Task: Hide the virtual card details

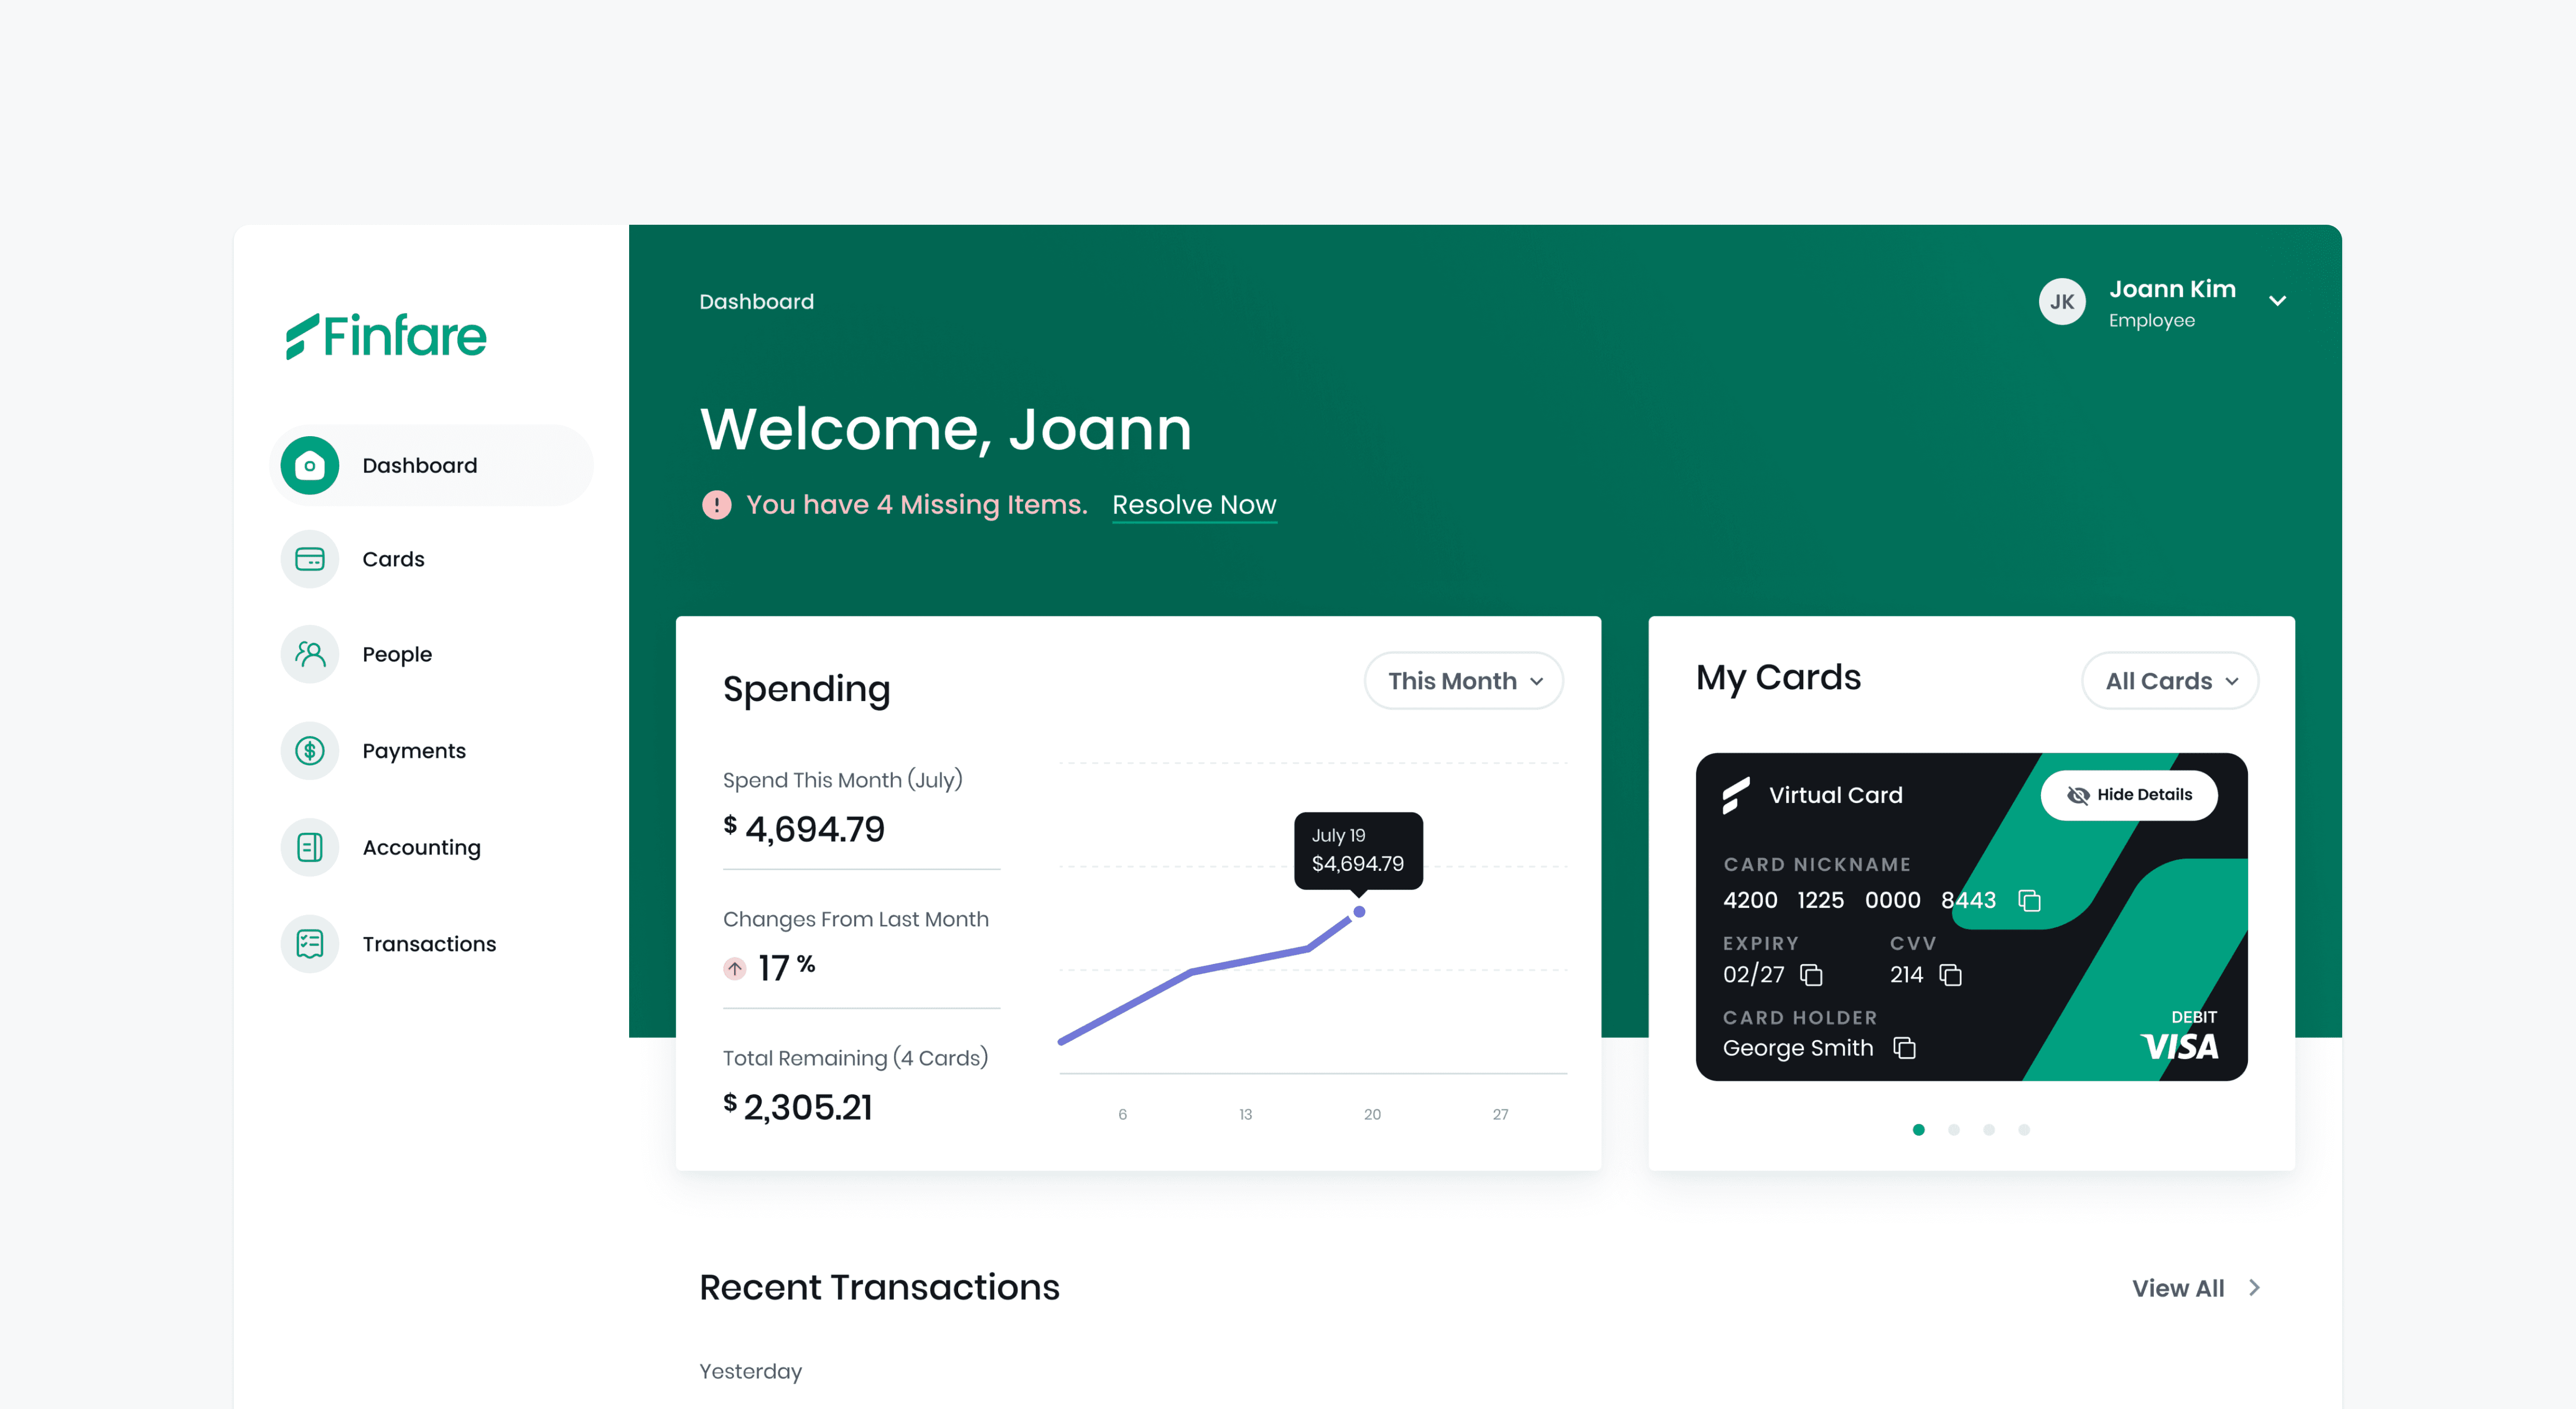Action: click(x=2129, y=796)
